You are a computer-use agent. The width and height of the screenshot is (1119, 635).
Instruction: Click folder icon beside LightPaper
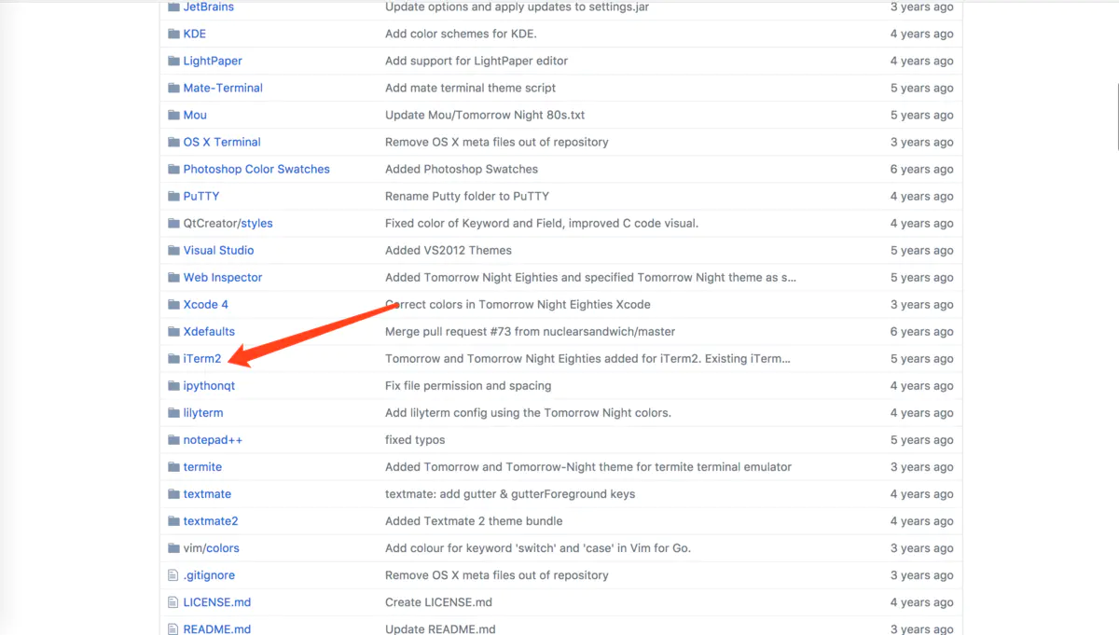tap(173, 61)
